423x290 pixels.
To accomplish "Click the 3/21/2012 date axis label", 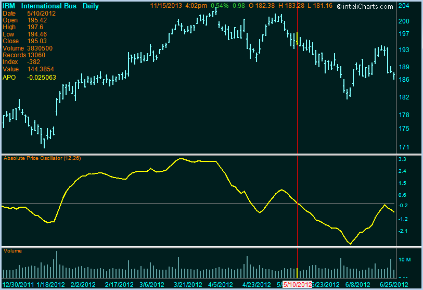I will pyautogui.click(x=188, y=285).
